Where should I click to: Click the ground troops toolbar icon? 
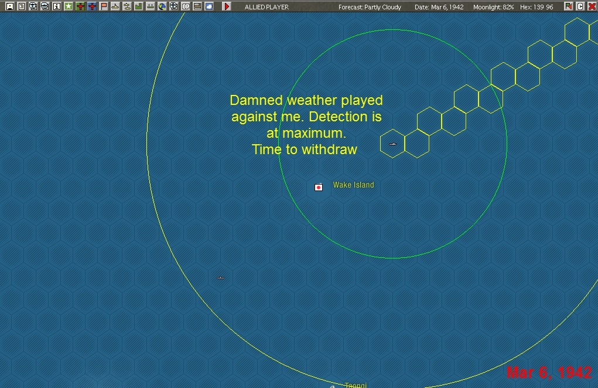pos(151,7)
